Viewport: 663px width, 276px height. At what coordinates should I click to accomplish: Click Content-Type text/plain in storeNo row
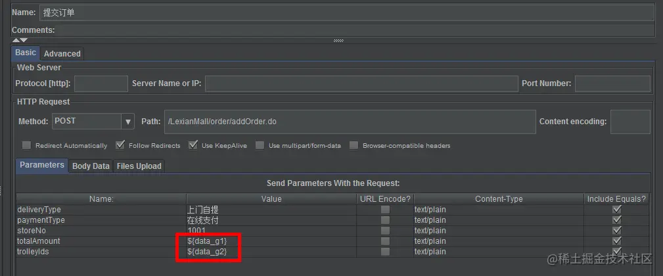tap(499, 231)
